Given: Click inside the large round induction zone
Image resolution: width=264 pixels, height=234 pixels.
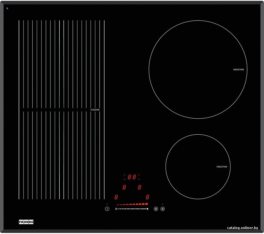Looking at the screenshot, I should (198, 70).
